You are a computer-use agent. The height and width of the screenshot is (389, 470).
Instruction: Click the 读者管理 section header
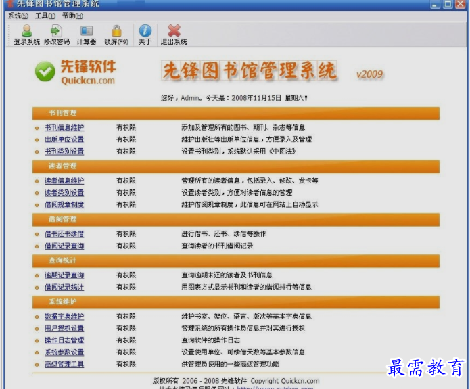pyautogui.click(x=236, y=166)
